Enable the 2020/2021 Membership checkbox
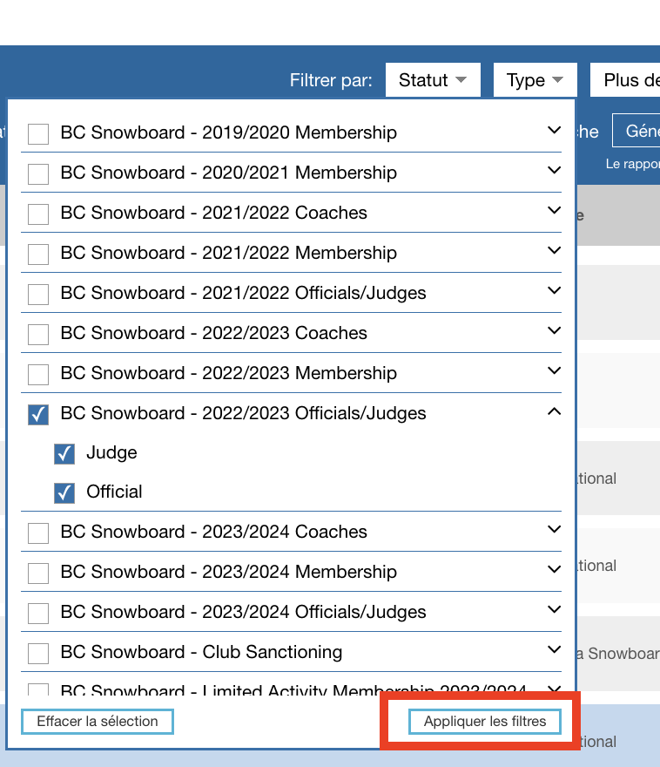Image resolution: width=660 pixels, height=767 pixels. (37, 173)
